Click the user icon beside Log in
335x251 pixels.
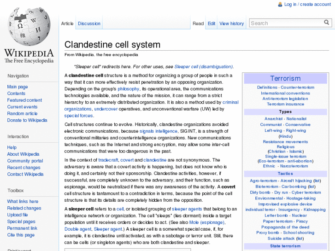click(x=280, y=4)
